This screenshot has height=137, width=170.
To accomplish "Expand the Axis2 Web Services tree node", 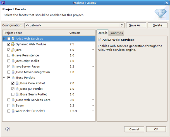I will coord(4,38).
